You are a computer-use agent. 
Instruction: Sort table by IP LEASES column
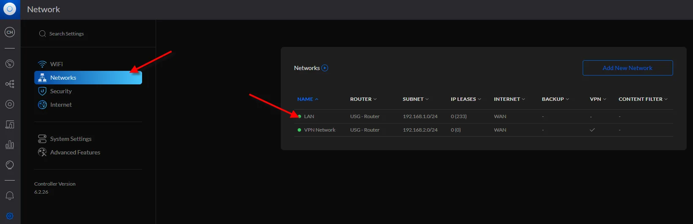466,99
